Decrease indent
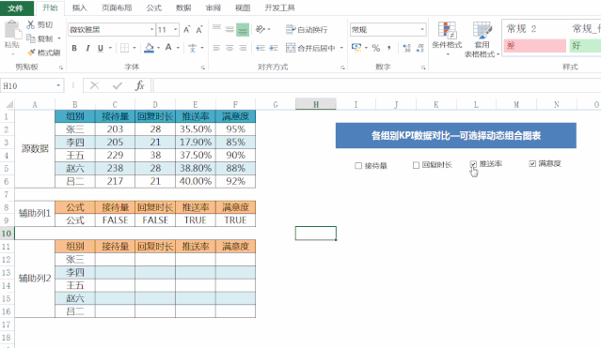The height and width of the screenshot is (348, 601). point(261,48)
